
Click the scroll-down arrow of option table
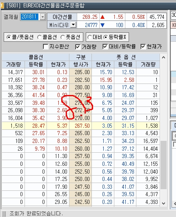tap(163, 203)
